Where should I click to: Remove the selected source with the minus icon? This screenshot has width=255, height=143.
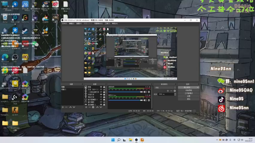click(x=90, y=107)
